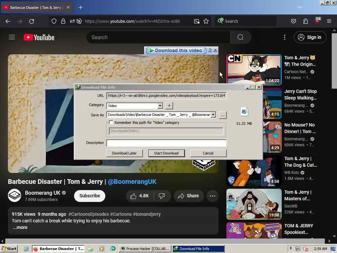Open the Pocket save icon

coord(294,21)
